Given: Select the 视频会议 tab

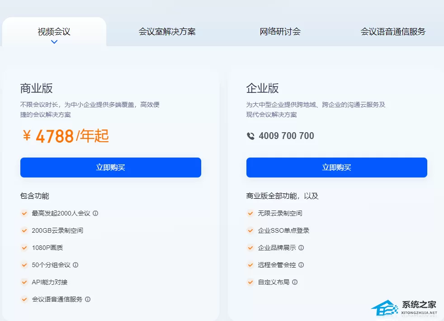Looking at the screenshot, I should click(54, 32).
